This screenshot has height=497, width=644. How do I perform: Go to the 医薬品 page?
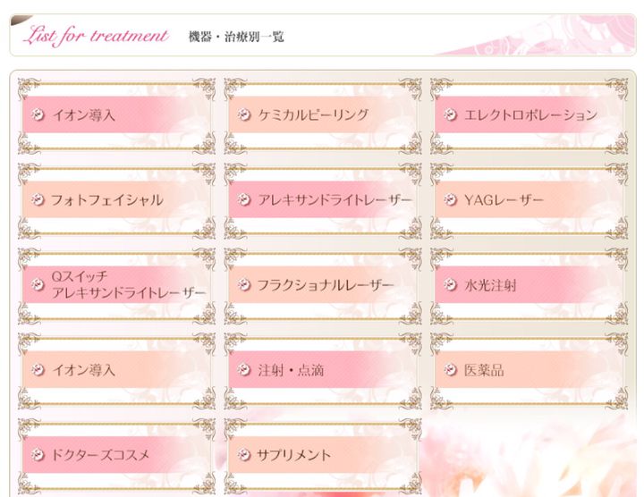pyautogui.click(x=484, y=370)
